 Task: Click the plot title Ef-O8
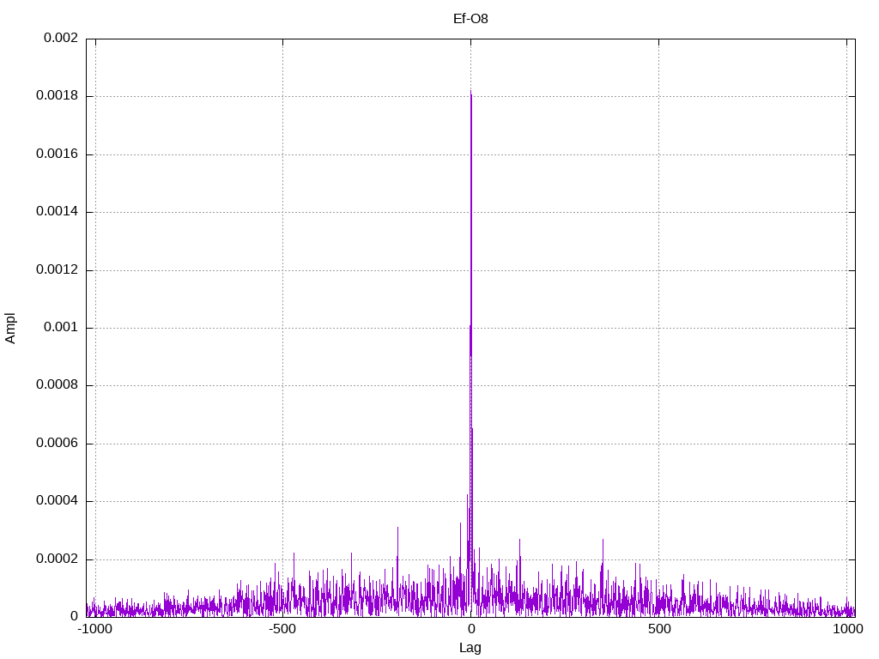[x=470, y=19]
